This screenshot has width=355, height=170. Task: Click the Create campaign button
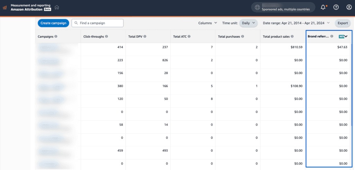53,23
